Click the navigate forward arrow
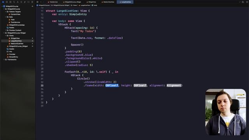249x140 pixels. 43,2
